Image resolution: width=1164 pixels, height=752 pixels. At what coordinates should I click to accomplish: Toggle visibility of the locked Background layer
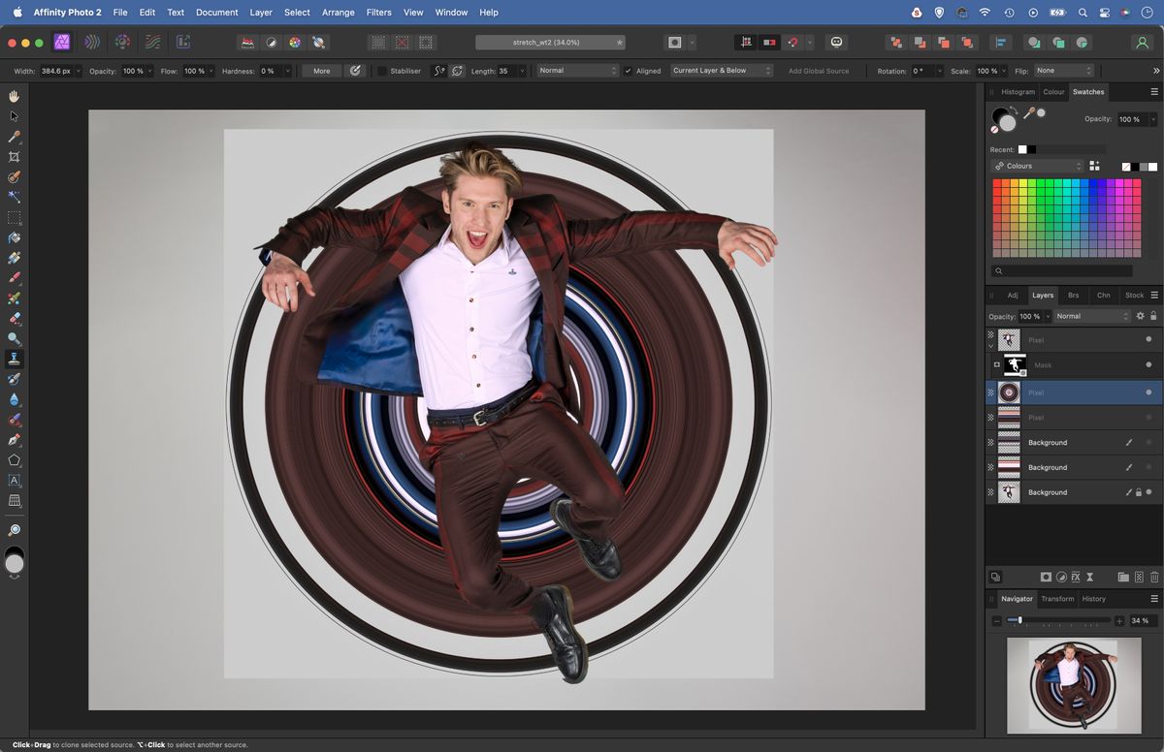tap(1148, 491)
